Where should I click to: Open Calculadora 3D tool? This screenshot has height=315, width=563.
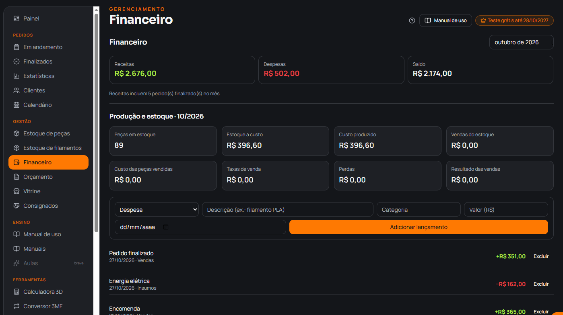click(x=48, y=292)
